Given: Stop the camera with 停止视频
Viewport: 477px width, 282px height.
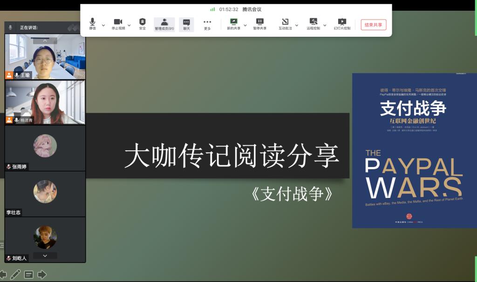Looking at the screenshot, I should pos(118,24).
